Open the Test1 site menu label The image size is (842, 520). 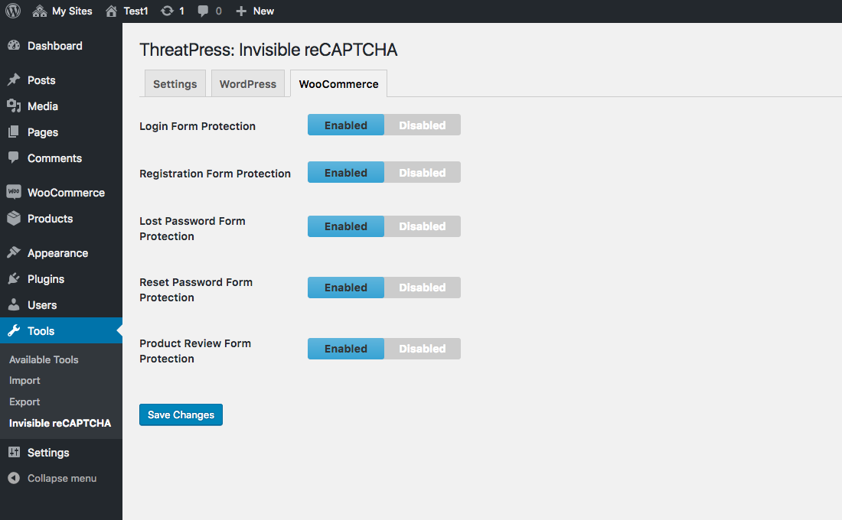(x=135, y=11)
